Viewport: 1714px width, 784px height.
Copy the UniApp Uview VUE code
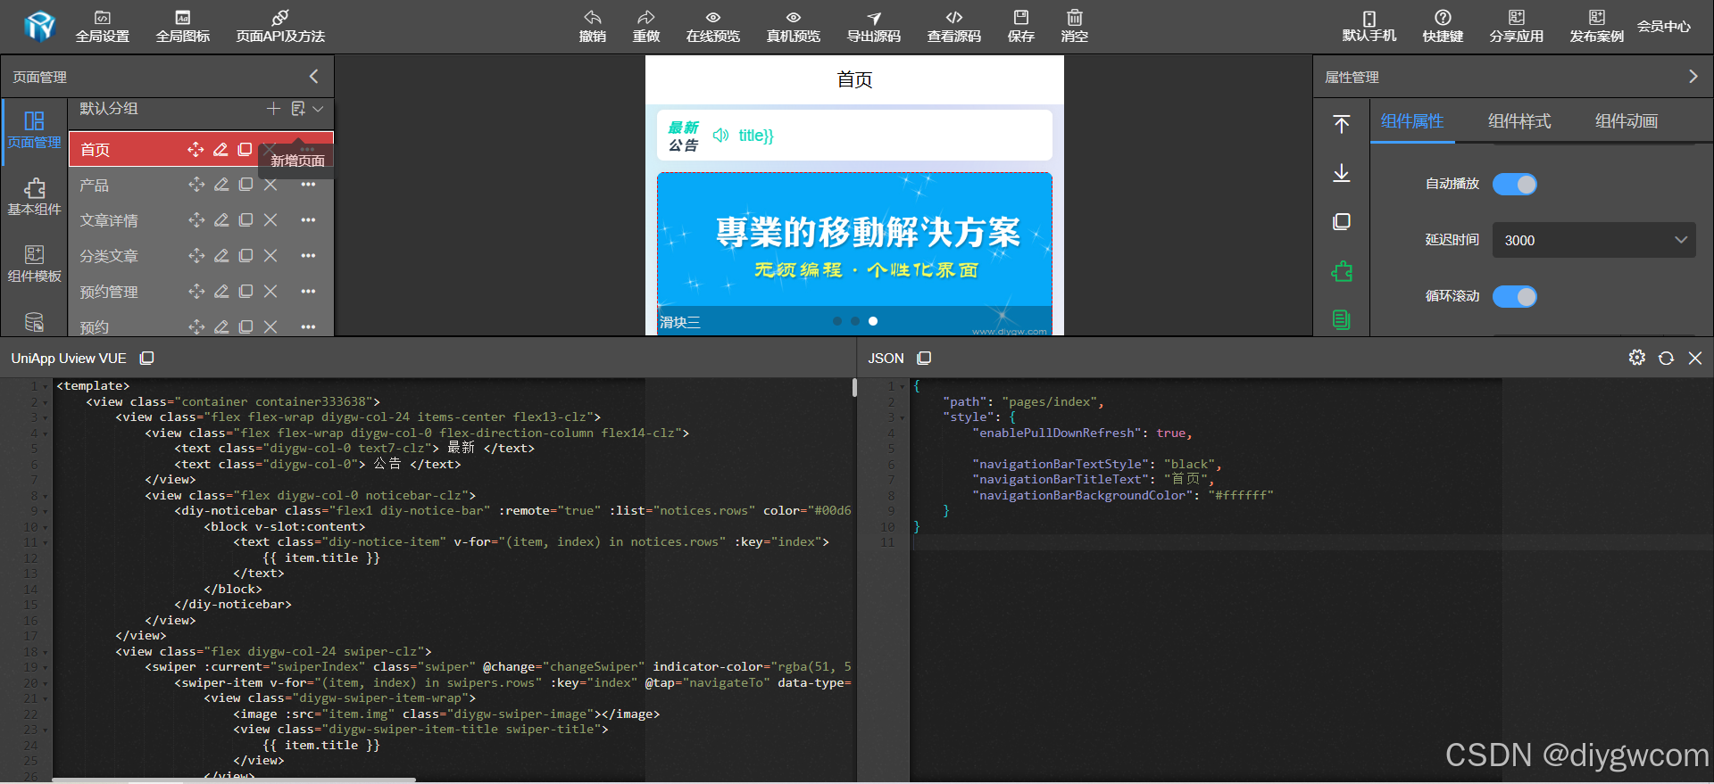tap(146, 358)
